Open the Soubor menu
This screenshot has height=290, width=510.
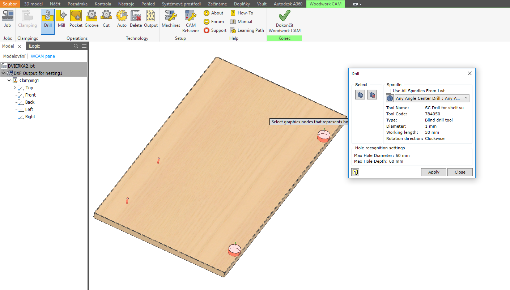pos(9,4)
